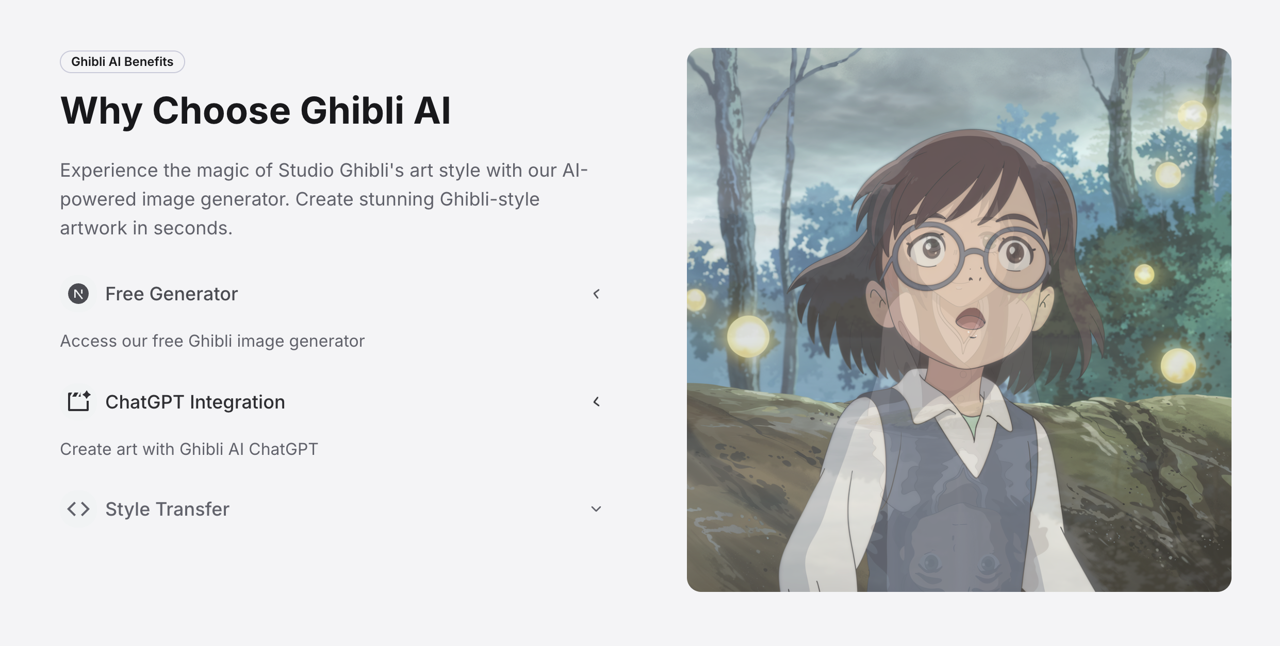Click the intro paragraph about Studio Ghibli's art style
The image size is (1280, 646).
(324, 199)
